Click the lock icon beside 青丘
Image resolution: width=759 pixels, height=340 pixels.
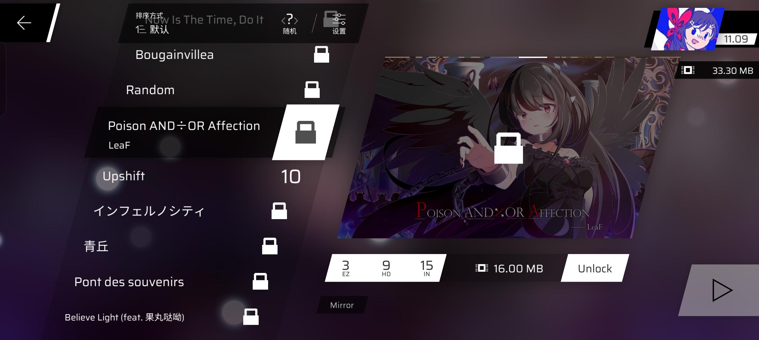tap(270, 246)
